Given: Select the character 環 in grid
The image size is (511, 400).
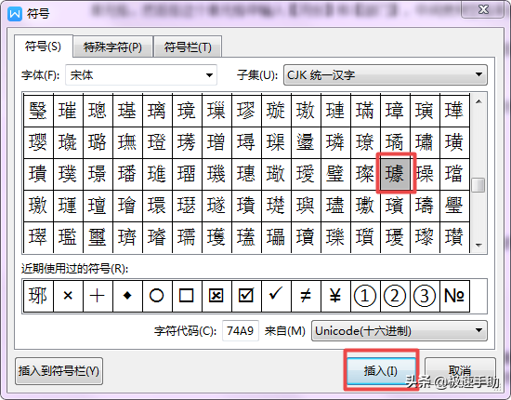Looking at the screenshot, I should point(157,206).
